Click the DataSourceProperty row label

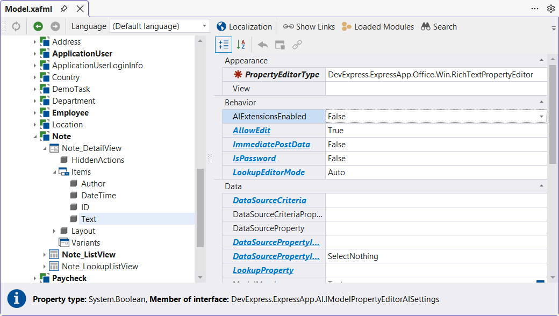268,228
